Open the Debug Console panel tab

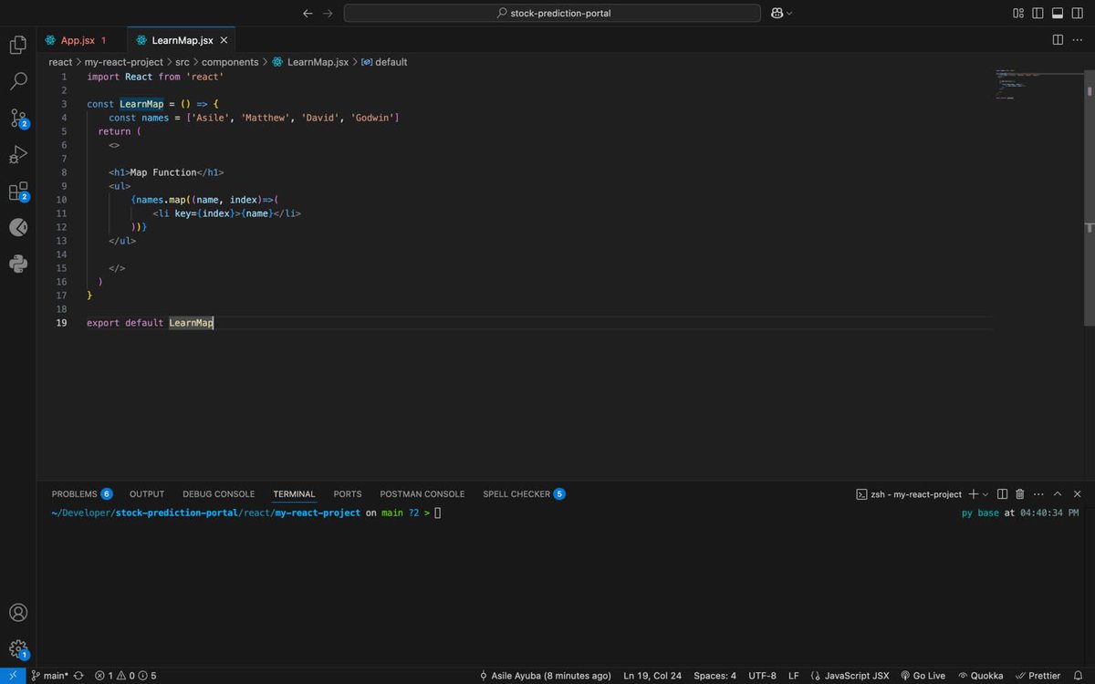[219, 494]
